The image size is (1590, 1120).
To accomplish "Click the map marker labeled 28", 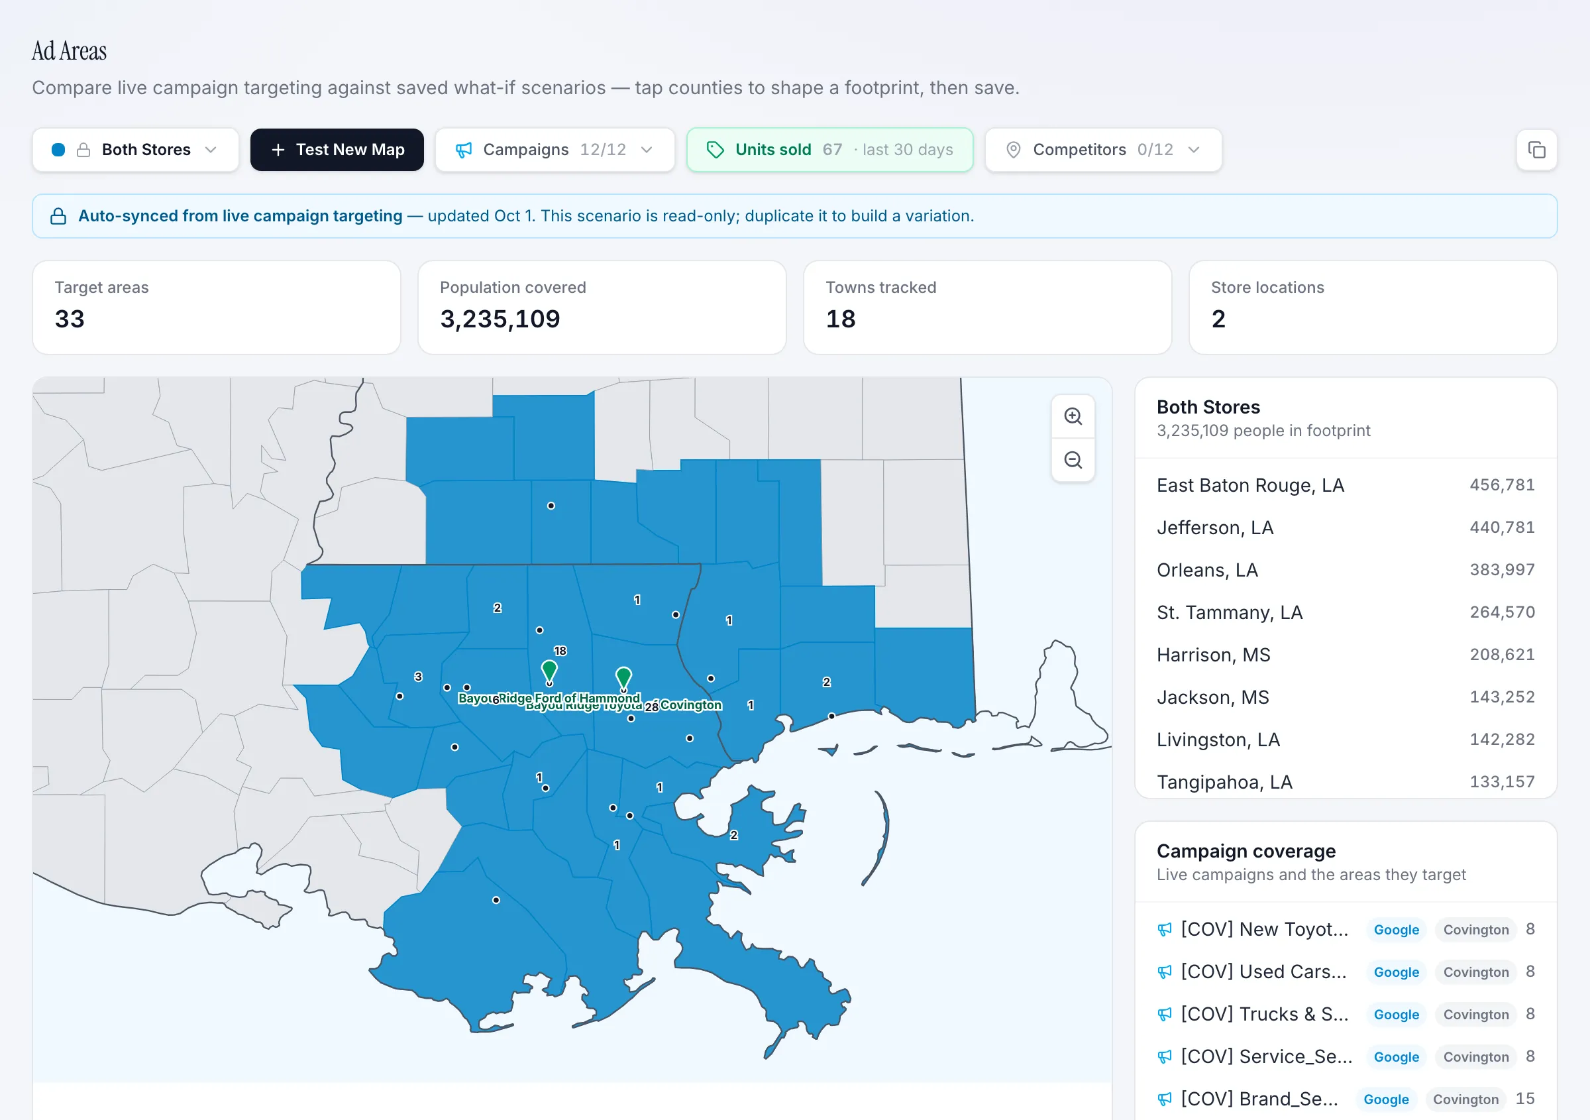I will pos(652,707).
